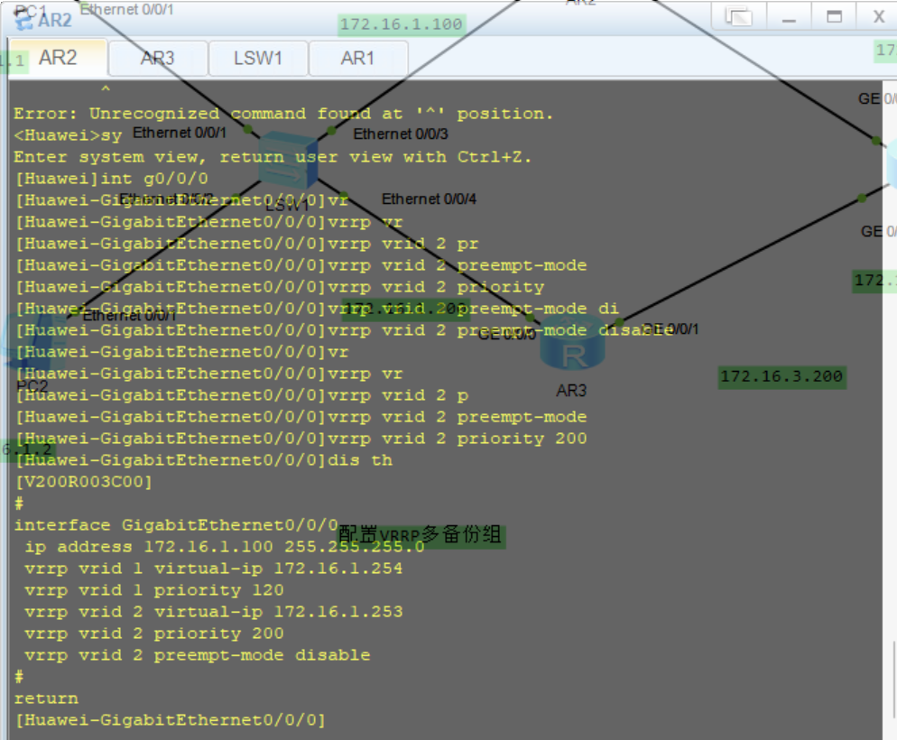Click the Ethernet 0/0/4 port label
Image resolution: width=897 pixels, height=740 pixels.
429,199
